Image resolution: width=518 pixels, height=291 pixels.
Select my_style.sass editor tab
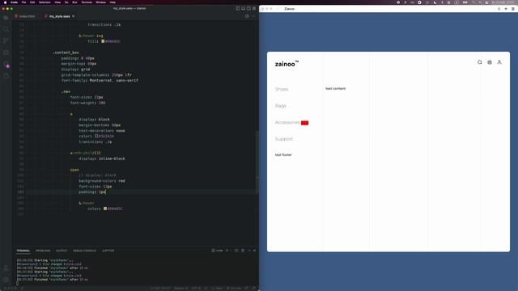tap(59, 16)
